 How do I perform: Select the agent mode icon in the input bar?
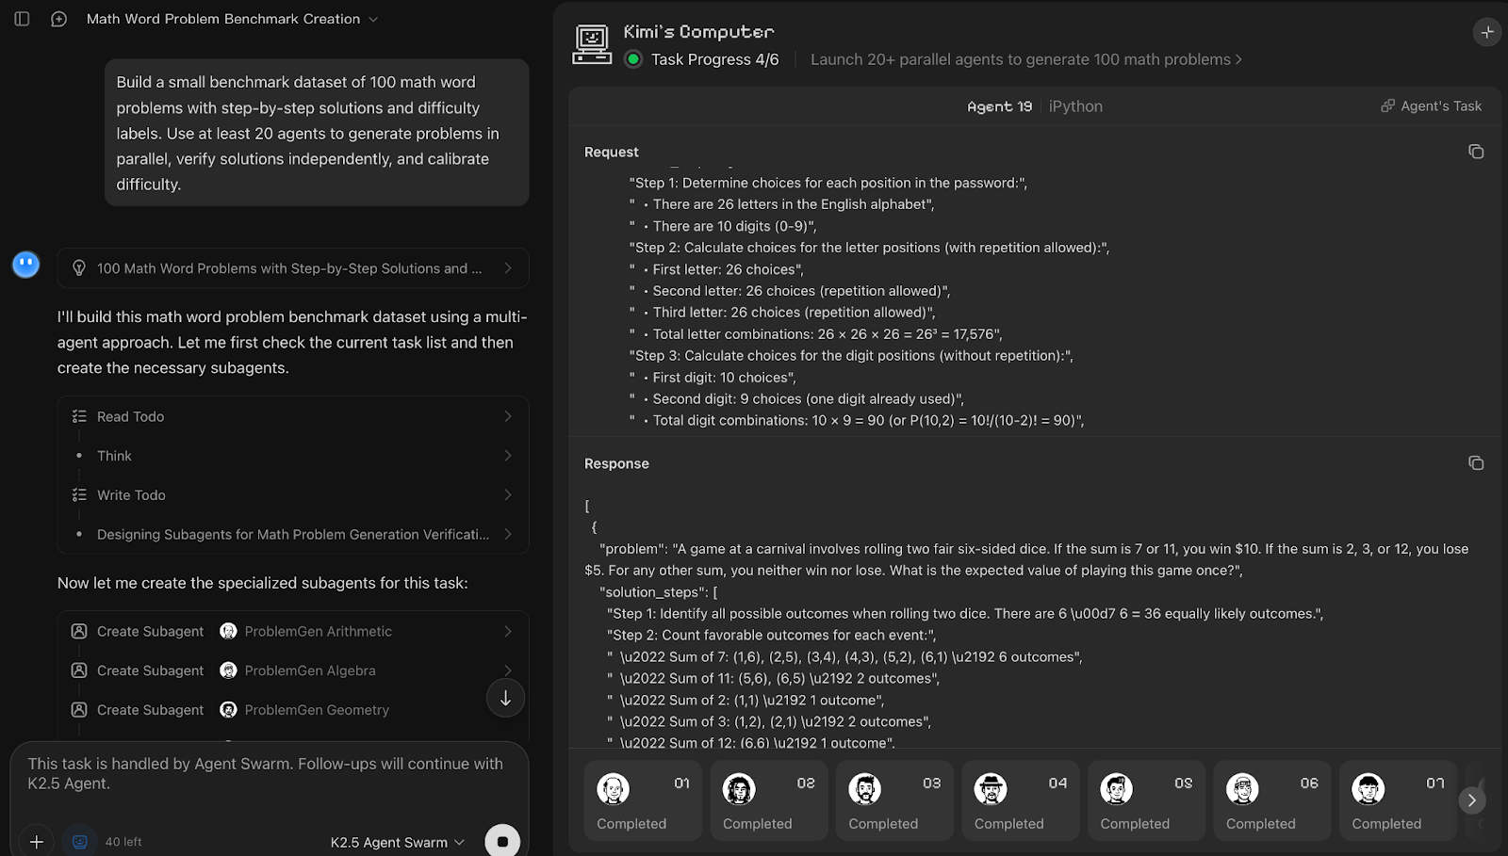coord(80,841)
